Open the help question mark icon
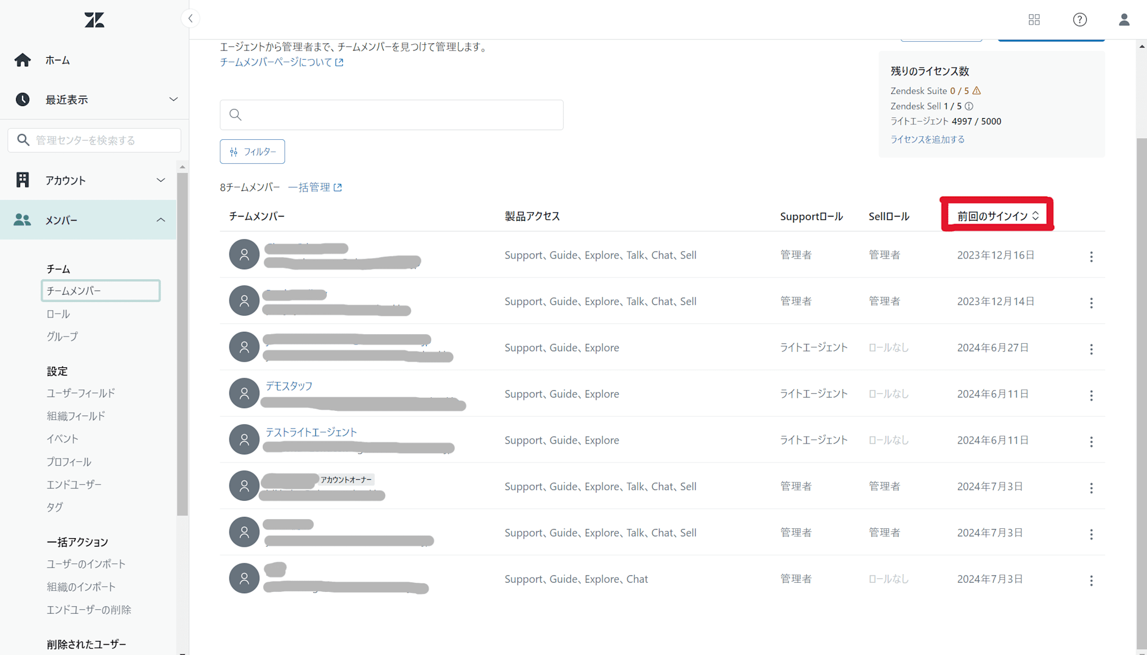This screenshot has height=655, width=1147. coord(1080,20)
